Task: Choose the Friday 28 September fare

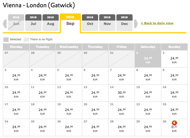Action: pyautogui.click(x=122, y=128)
